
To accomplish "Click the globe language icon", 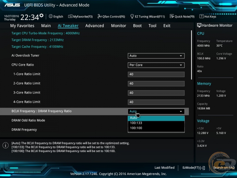I will 51,16.
